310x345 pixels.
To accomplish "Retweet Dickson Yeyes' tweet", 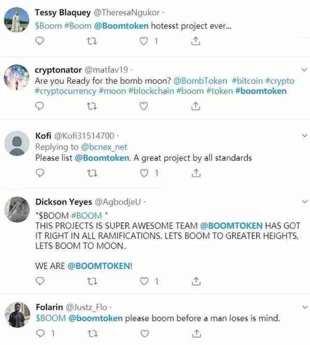I will [92, 281].
